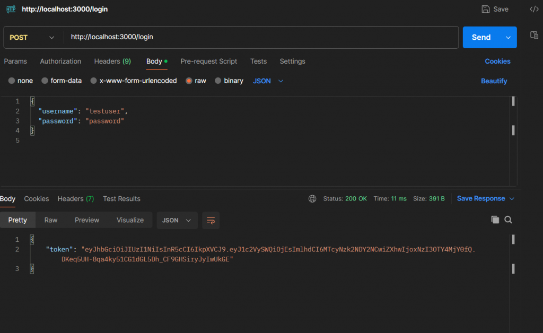The height and width of the screenshot is (333, 543).
Task: Switch to the Authorization tab
Action: pos(60,62)
